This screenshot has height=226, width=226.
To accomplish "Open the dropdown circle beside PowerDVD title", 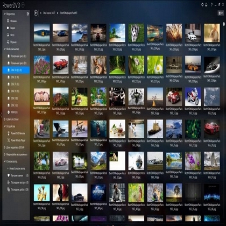I will [23, 5].
